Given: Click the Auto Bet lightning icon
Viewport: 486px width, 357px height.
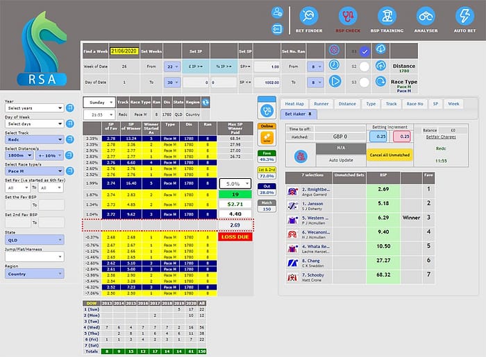Looking at the screenshot, I should click(464, 17).
